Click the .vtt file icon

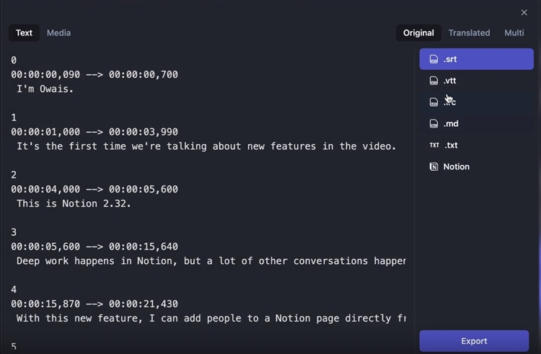434,81
